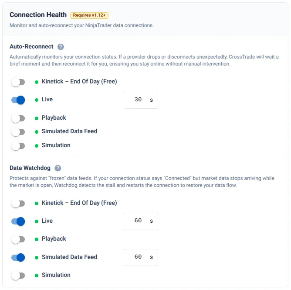Click green status dot for Auto-Reconnect Live
Image resolution: width=291 pixels, height=290 pixels.
pyautogui.click(x=37, y=100)
